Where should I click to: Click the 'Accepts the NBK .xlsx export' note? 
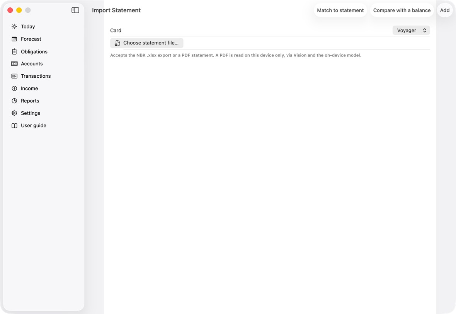(236, 55)
